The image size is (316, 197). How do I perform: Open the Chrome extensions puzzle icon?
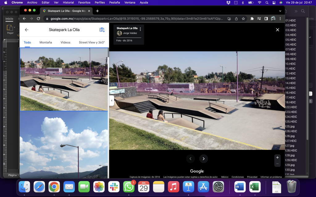(252, 18)
